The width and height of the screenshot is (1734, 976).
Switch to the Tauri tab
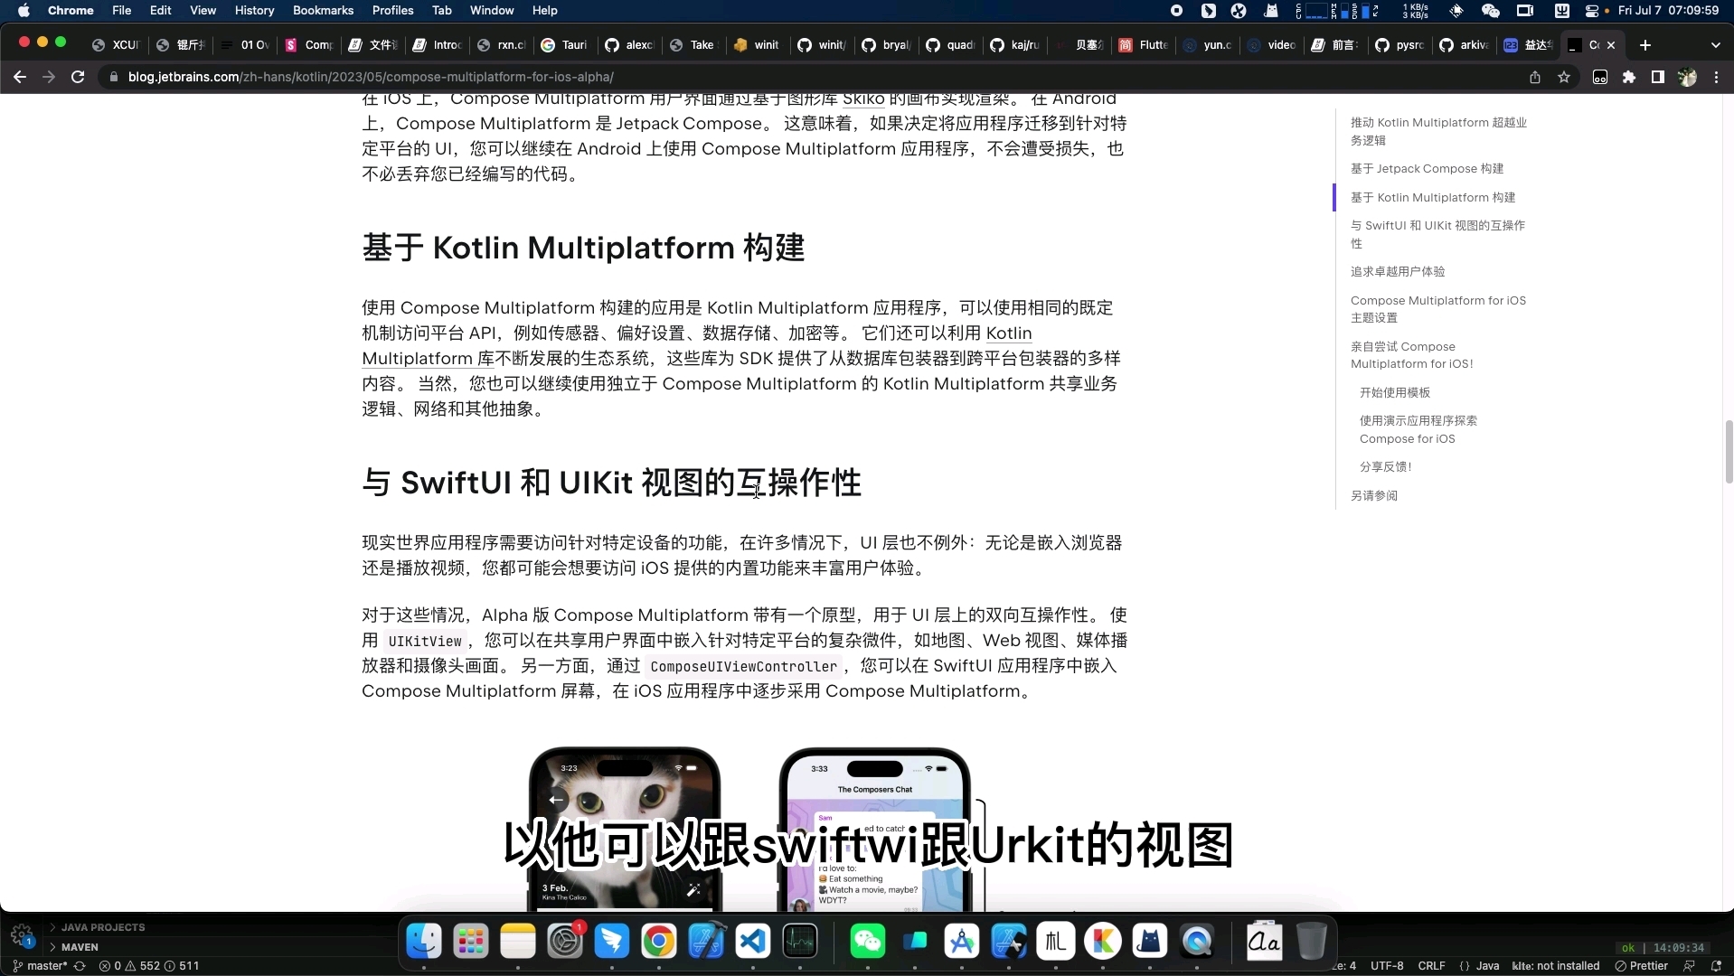click(564, 44)
